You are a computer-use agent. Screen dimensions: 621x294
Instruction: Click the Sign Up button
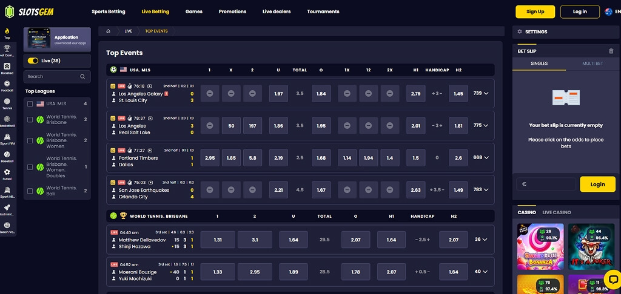pos(535,12)
